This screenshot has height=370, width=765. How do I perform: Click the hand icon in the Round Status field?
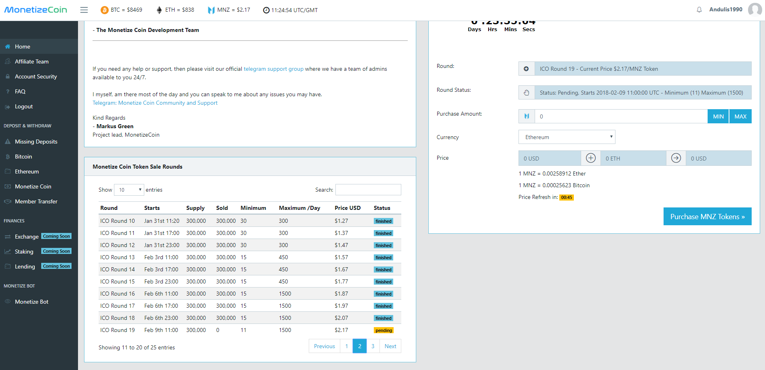pos(527,93)
